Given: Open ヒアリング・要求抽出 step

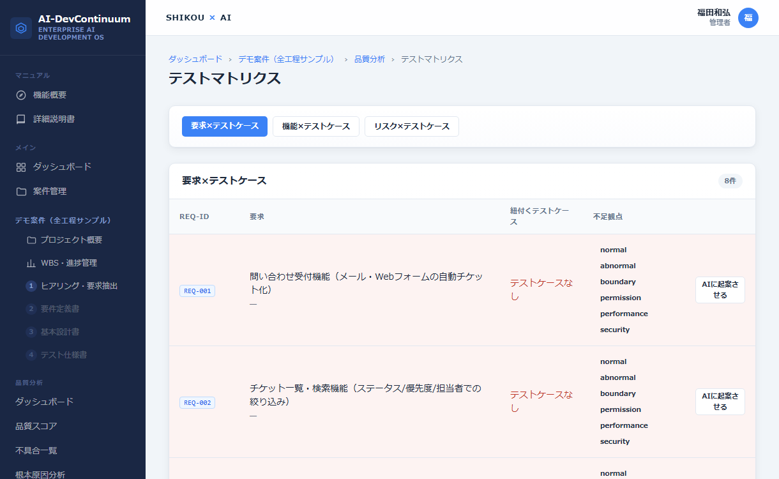Looking at the screenshot, I should click(x=78, y=286).
